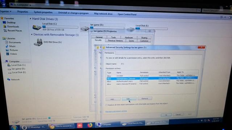
Task: Click Properties in the Explorer toolbar
Action: point(22,12)
